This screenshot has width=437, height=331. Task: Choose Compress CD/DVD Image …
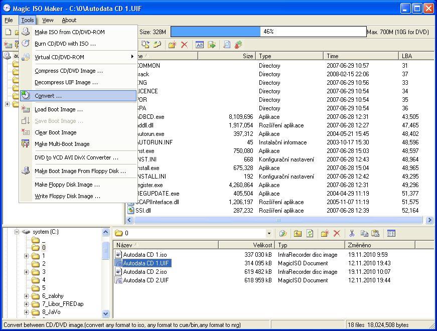(78, 71)
